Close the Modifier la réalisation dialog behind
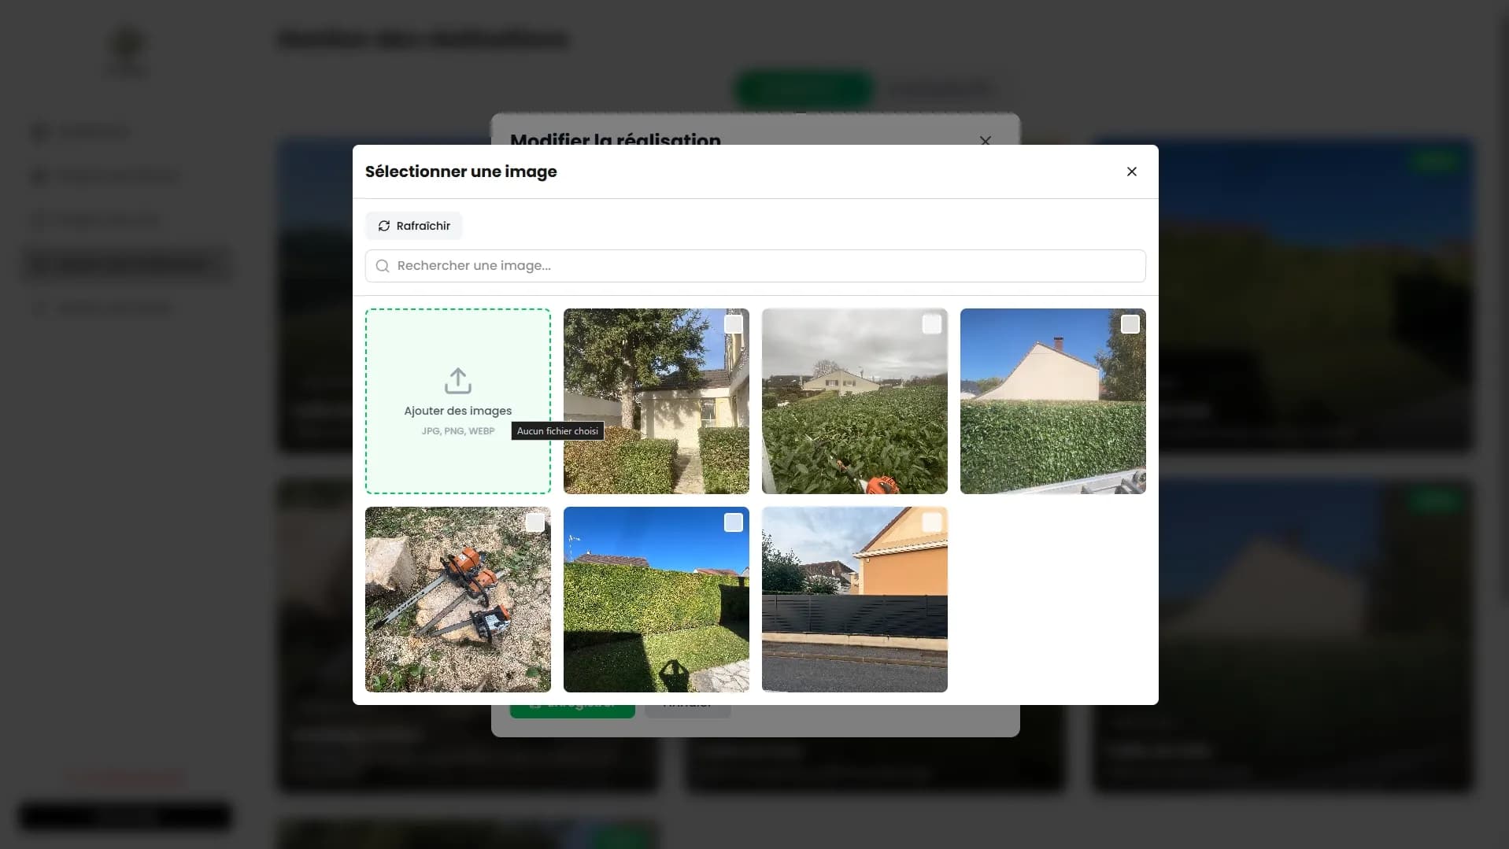The image size is (1509, 849). pyautogui.click(x=986, y=141)
